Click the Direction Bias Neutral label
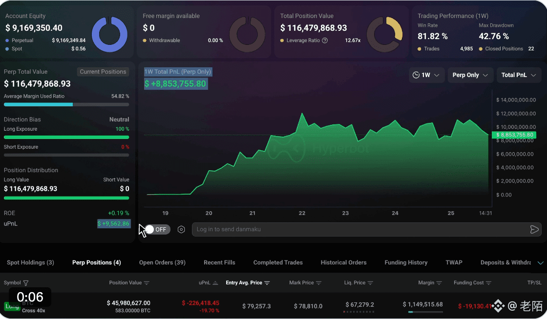 [119, 120]
